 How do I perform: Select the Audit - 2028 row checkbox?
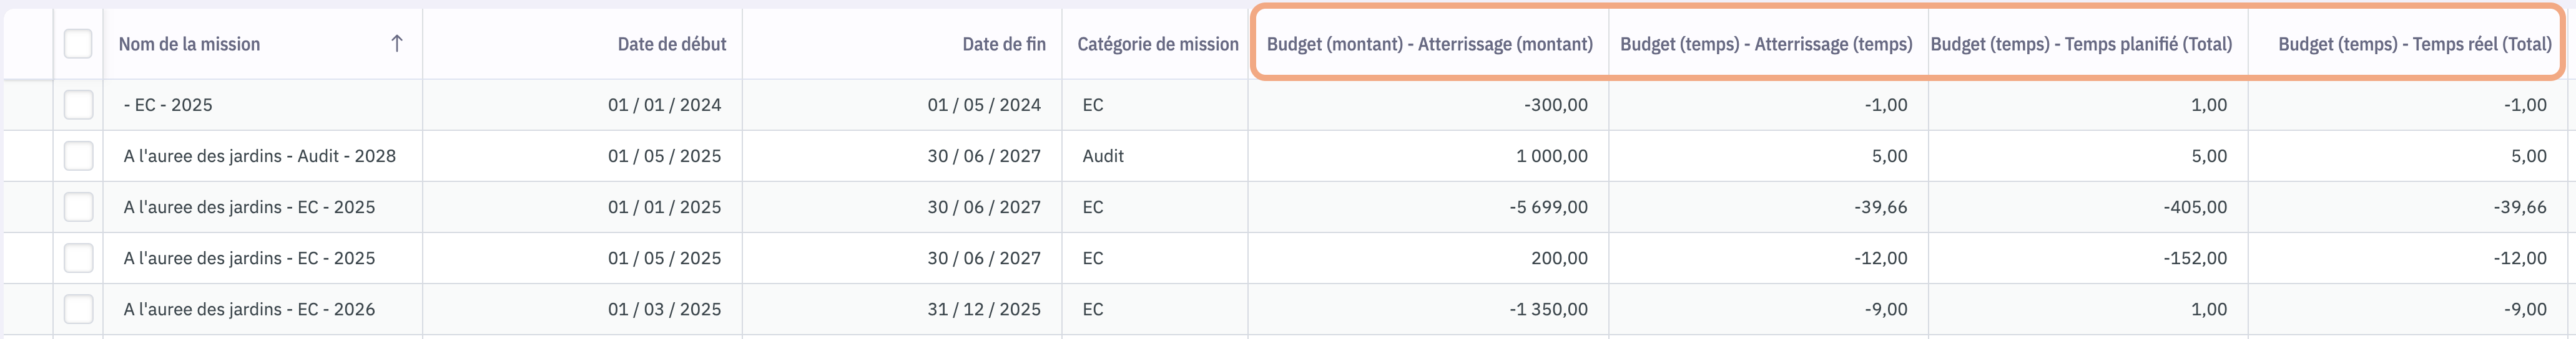point(78,156)
